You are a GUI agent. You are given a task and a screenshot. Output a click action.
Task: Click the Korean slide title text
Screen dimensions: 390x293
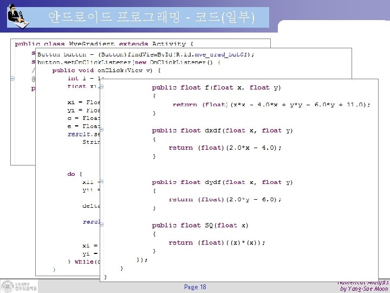point(151,17)
